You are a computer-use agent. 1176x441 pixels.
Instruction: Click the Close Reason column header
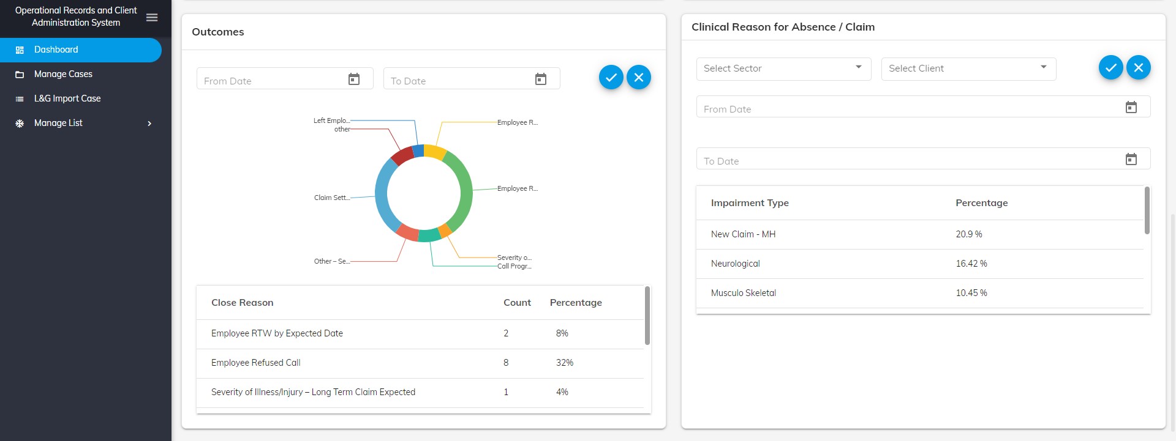pyautogui.click(x=243, y=303)
